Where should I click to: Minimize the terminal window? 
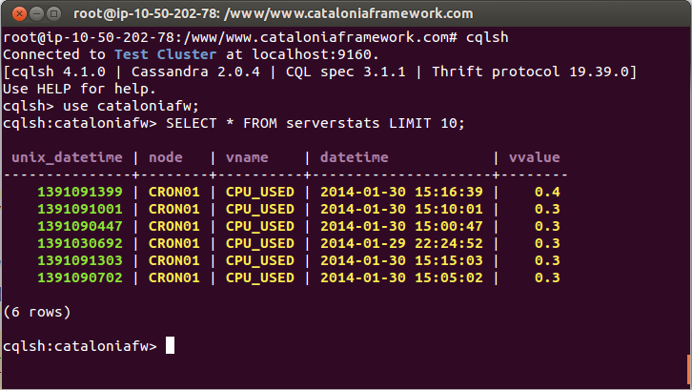coord(36,14)
